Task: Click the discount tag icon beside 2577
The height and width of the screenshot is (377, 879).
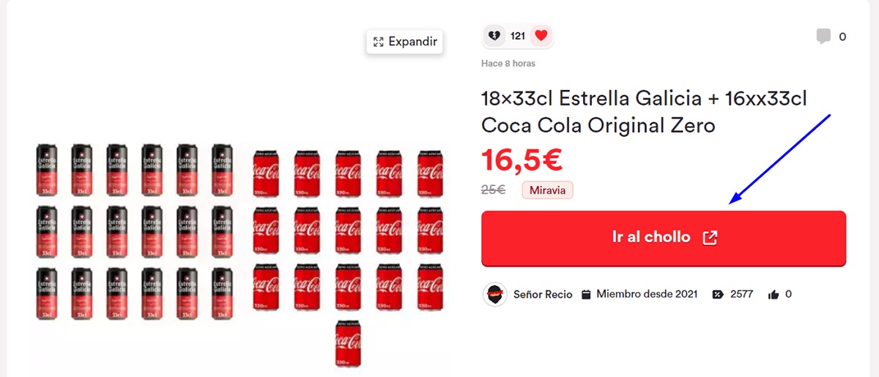Action: click(x=717, y=294)
